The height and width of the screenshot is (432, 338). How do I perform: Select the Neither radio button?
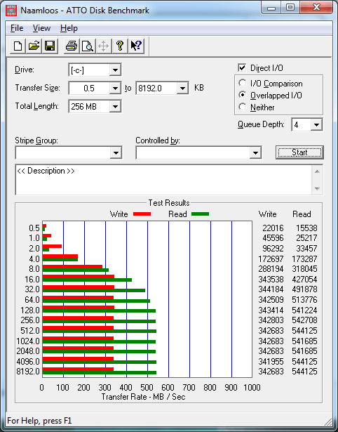point(243,107)
